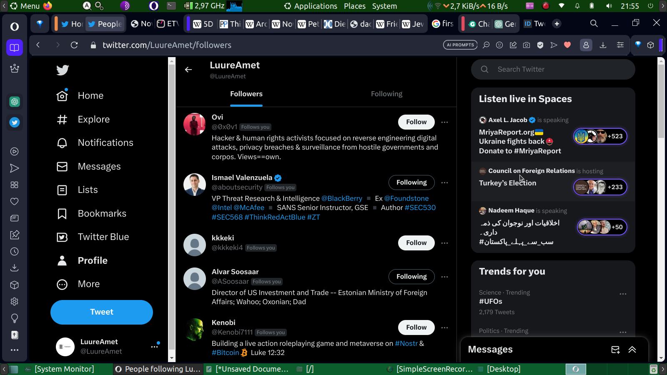Open the Player icon in Opera sidebar
Image resolution: width=667 pixels, height=375 pixels.
tap(15, 152)
